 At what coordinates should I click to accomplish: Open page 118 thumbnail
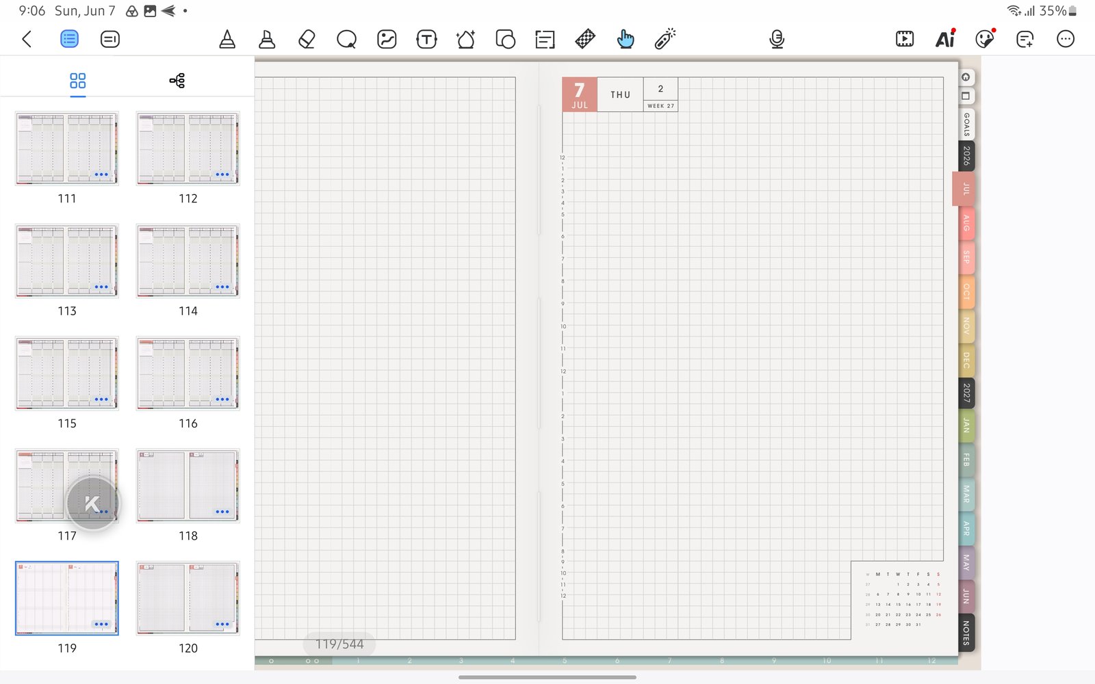click(188, 486)
